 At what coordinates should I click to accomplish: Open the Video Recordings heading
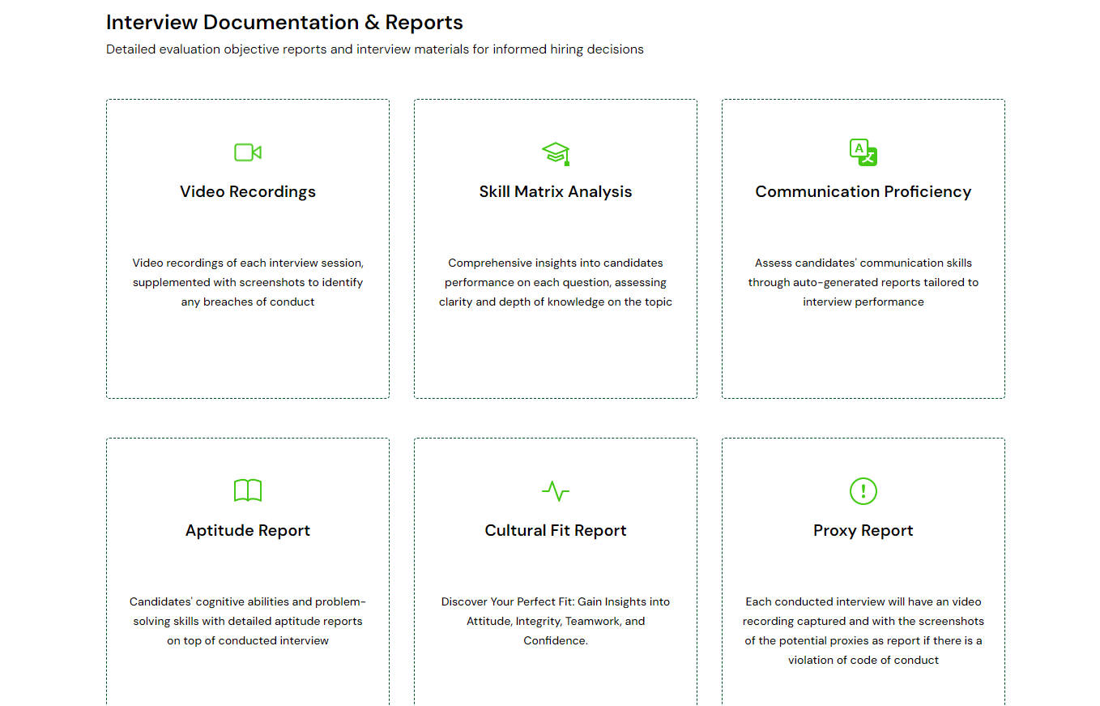pos(247,192)
